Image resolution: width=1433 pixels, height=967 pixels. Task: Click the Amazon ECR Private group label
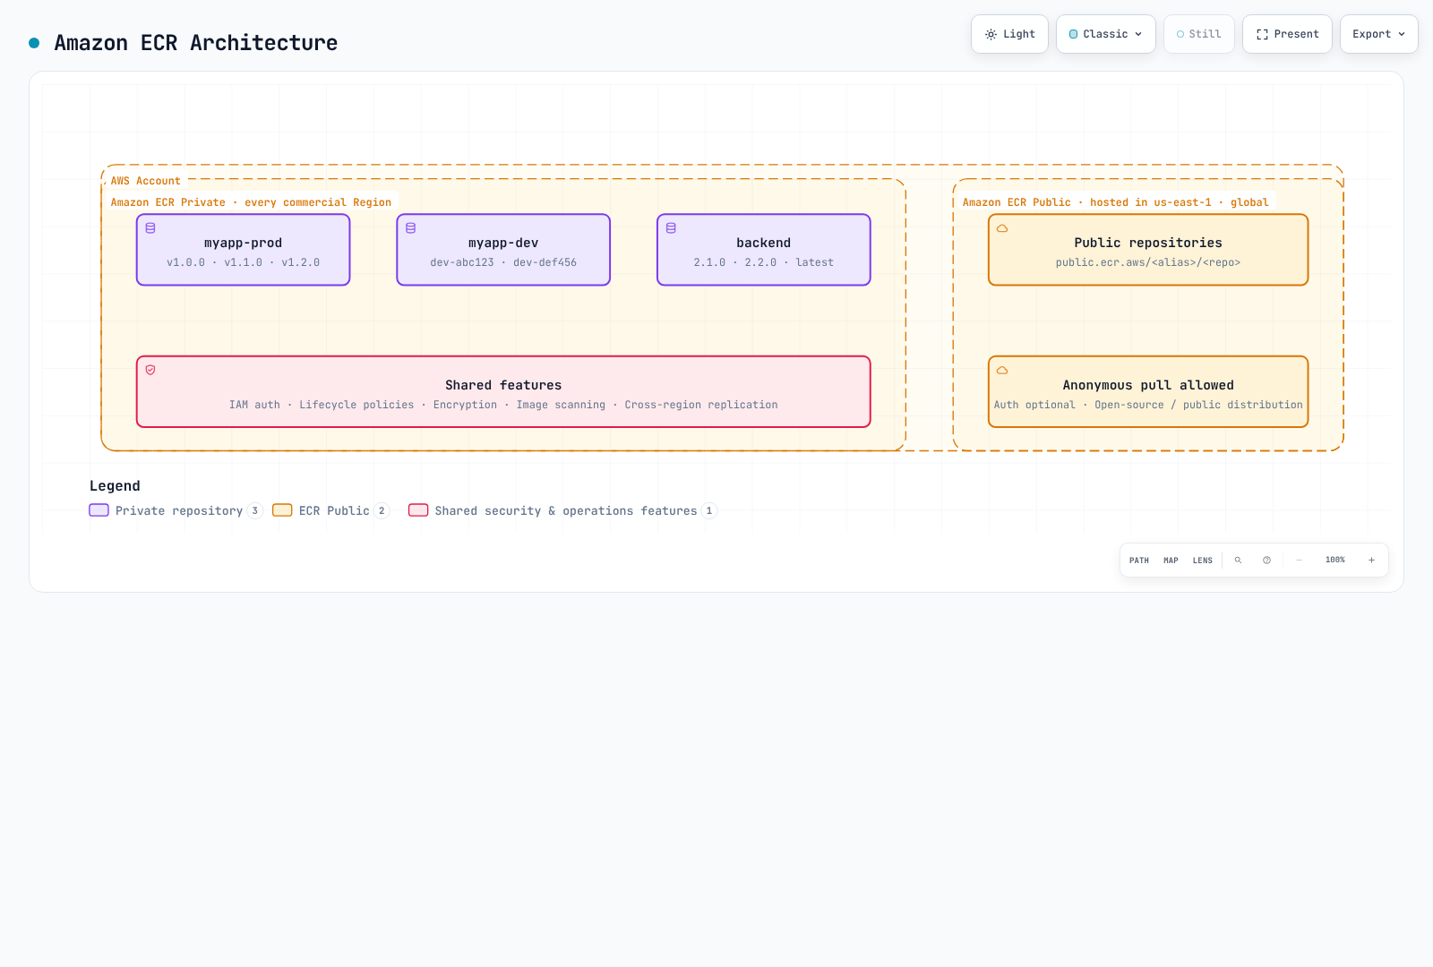(251, 202)
